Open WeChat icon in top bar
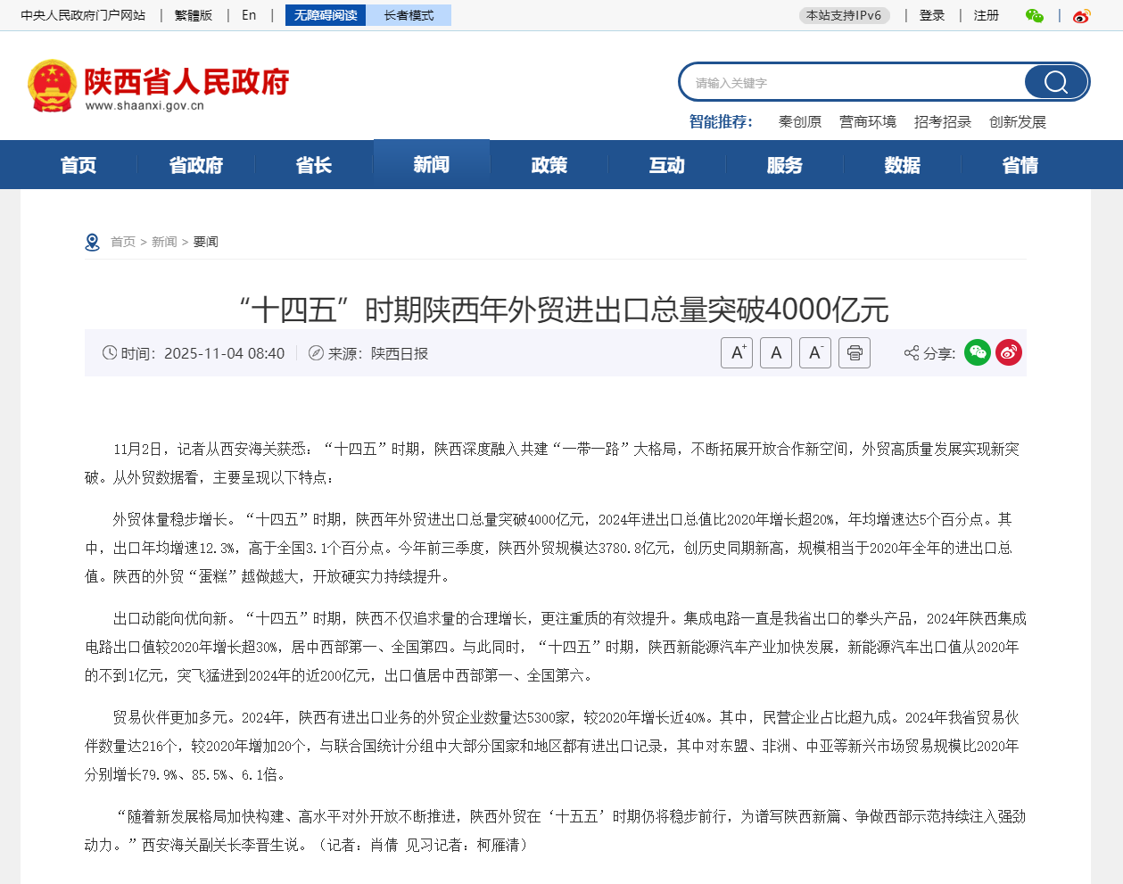Viewport: 1123px width, 884px height. click(1035, 15)
